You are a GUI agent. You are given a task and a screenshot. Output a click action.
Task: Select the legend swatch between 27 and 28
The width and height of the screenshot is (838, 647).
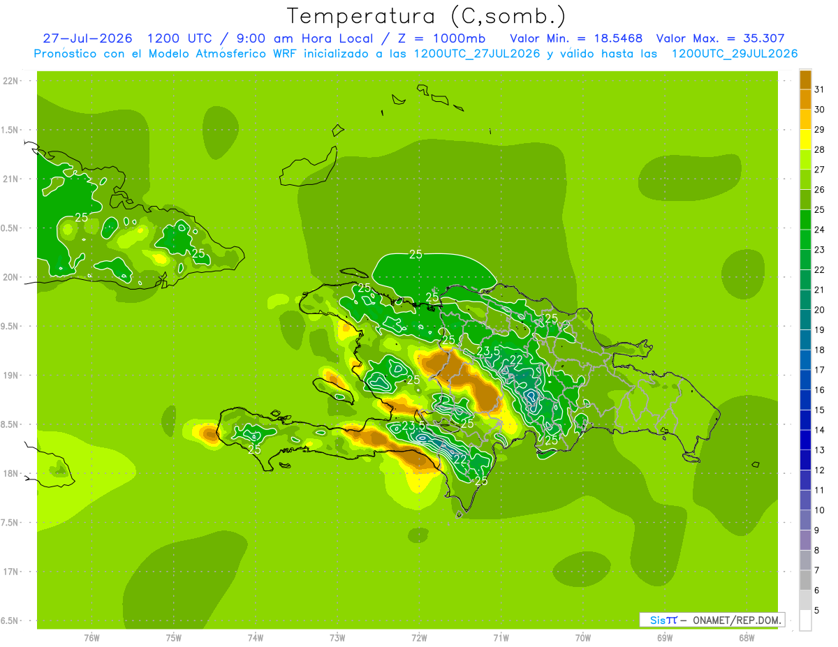pyautogui.click(x=805, y=160)
